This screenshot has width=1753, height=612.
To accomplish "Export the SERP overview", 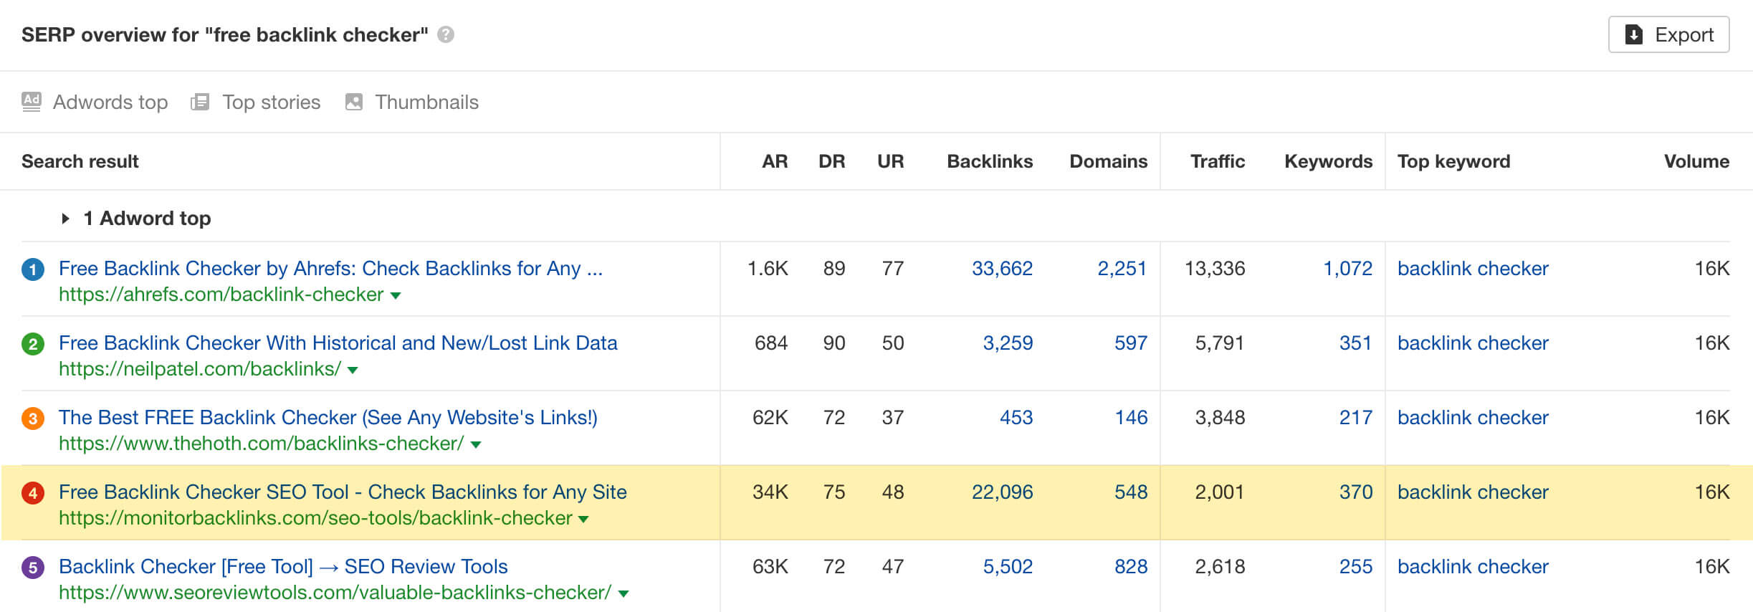I will point(1668,34).
